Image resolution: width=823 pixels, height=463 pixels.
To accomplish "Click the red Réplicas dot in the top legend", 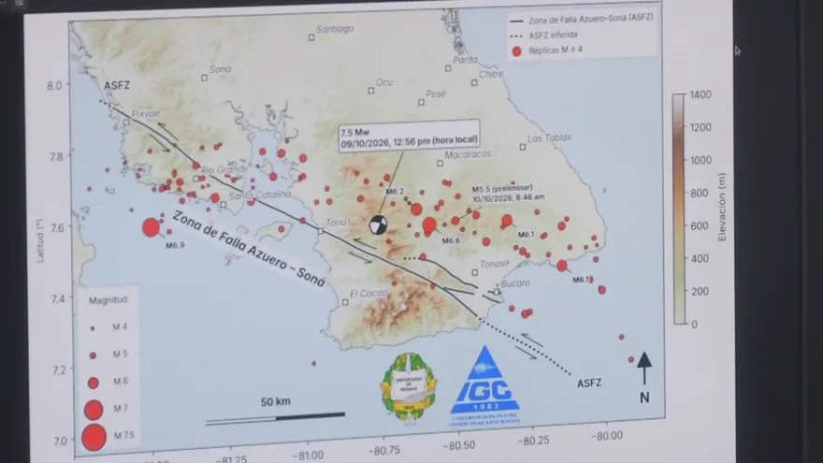I will [x=517, y=51].
